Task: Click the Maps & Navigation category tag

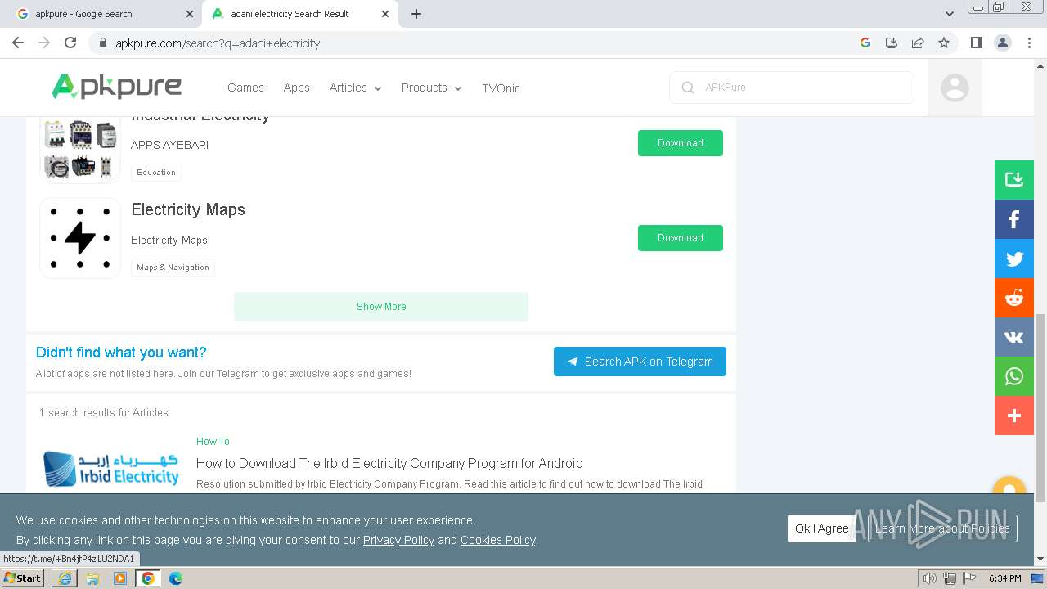Action: [173, 268]
